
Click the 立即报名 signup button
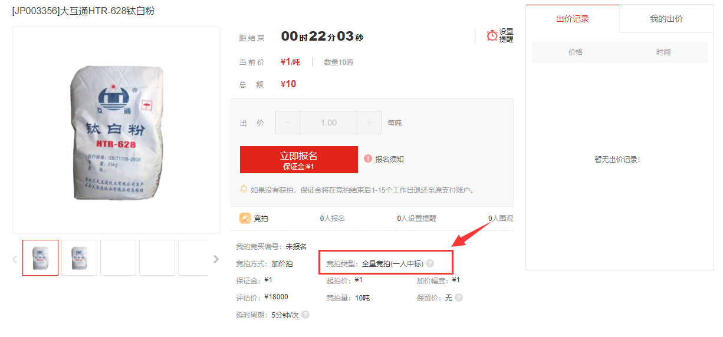tap(299, 160)
